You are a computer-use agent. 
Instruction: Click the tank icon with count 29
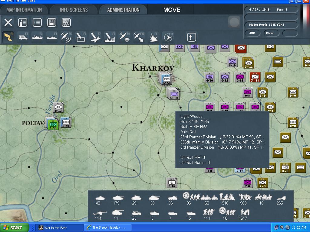tap(136, 198)
